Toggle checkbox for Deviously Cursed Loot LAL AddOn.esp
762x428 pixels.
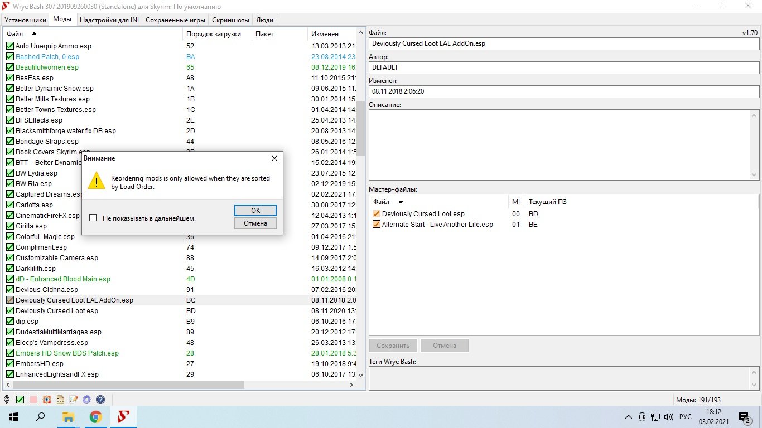click(10, 300)
